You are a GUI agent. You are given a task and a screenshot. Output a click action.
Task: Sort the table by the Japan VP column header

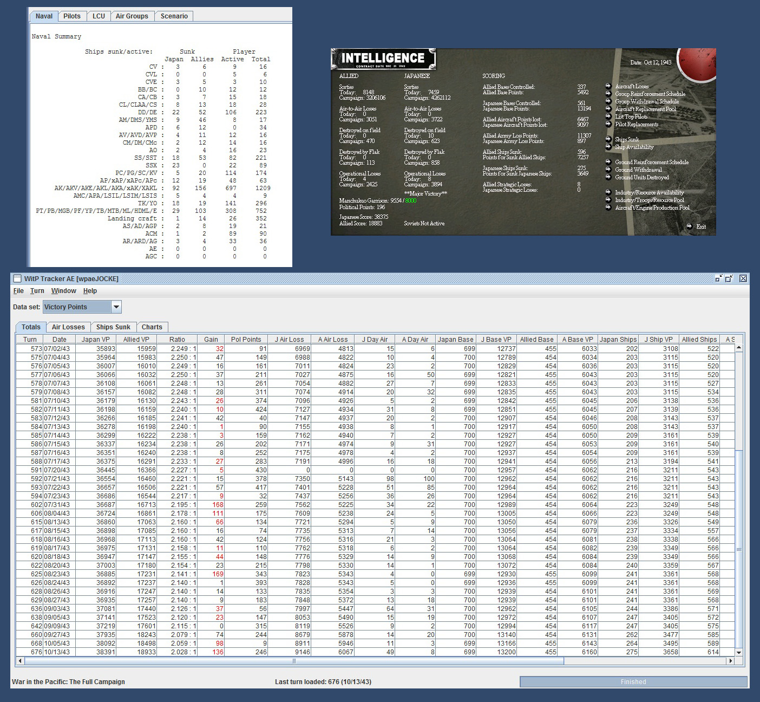point(96,340)
